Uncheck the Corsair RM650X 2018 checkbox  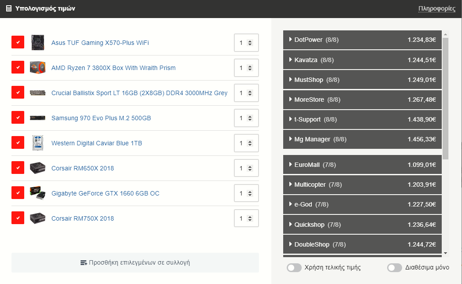tap(18, 168)
